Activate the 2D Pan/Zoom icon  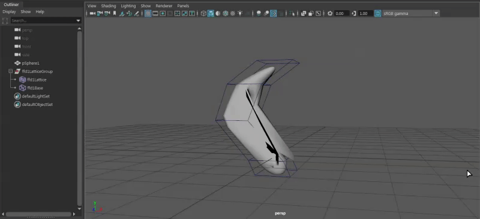(x=129, y=13)
